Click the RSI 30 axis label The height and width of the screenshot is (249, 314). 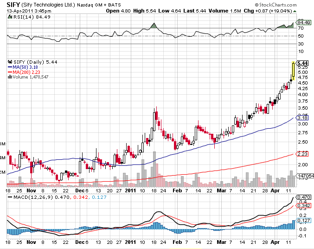[301, 44]
